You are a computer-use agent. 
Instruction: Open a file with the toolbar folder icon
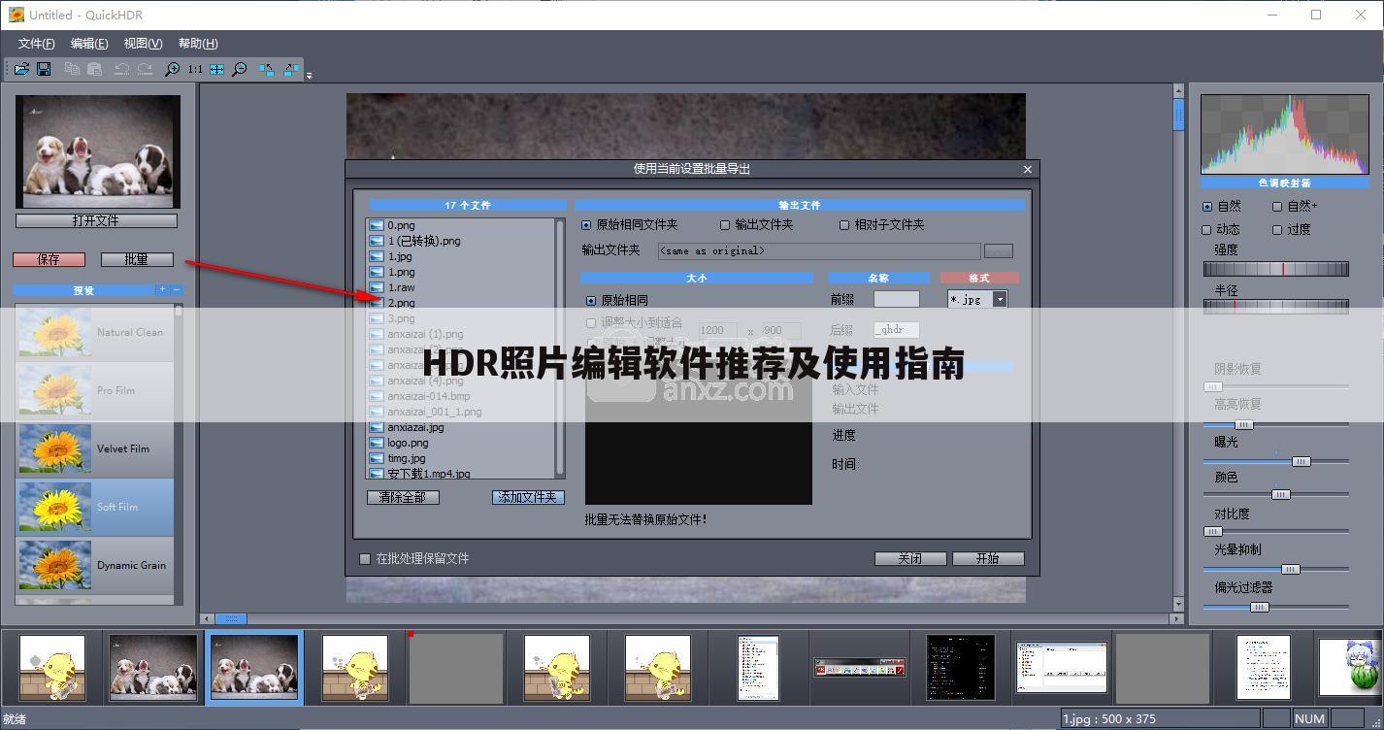(21, 69)
